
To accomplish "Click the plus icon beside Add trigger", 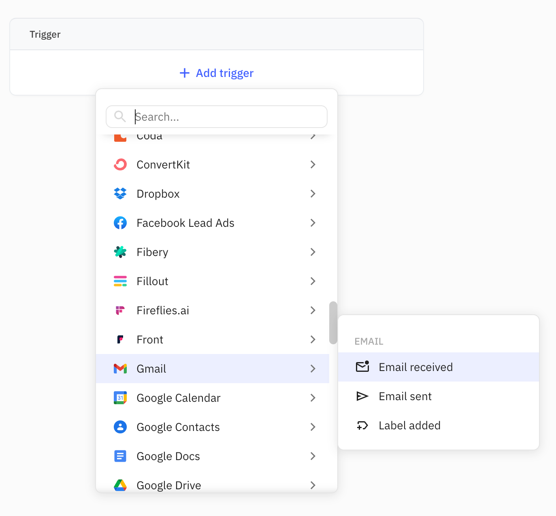I will (185, 73).
